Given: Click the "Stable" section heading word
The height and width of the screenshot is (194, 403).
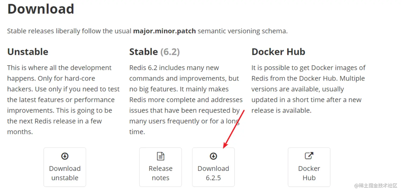Looking at the screenshot, I should coord(144,52).
